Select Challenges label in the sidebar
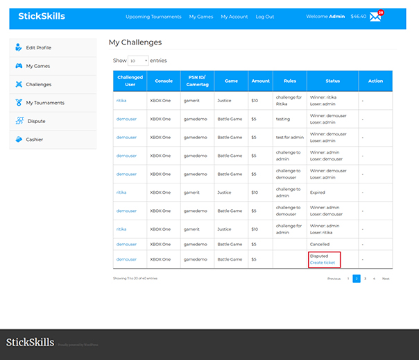Viewport: 419px width, 360px height. (38, 84)
